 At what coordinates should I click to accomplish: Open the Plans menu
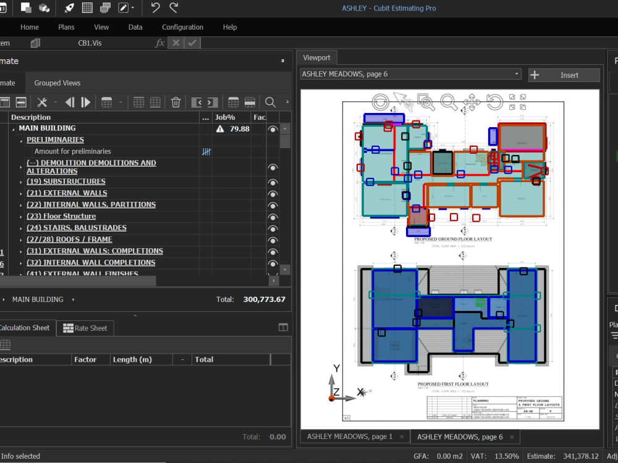tap(66, 27)
